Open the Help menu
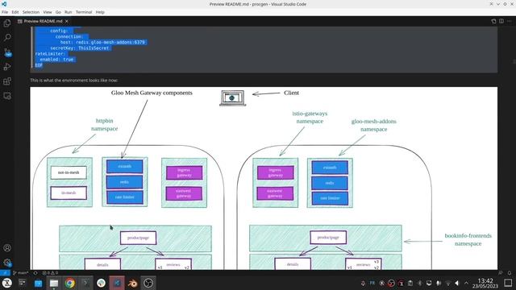 pyautogui.click(x=100, y=12)
